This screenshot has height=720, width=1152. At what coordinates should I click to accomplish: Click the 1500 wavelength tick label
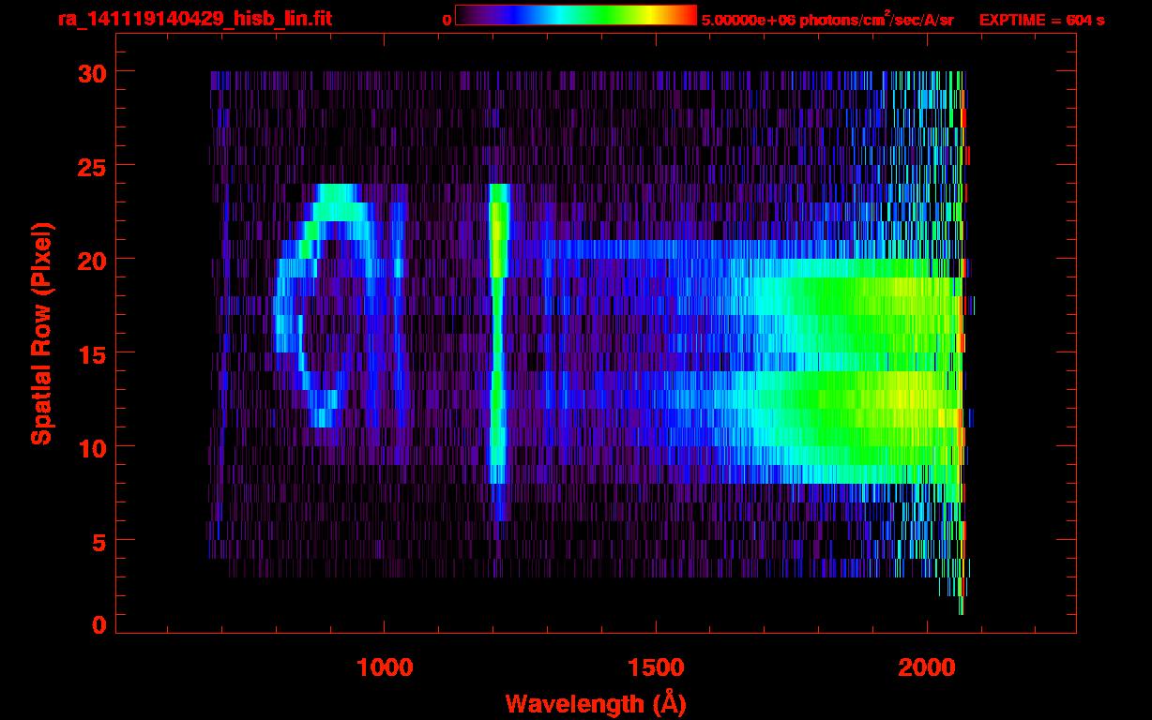click(655, 667)
